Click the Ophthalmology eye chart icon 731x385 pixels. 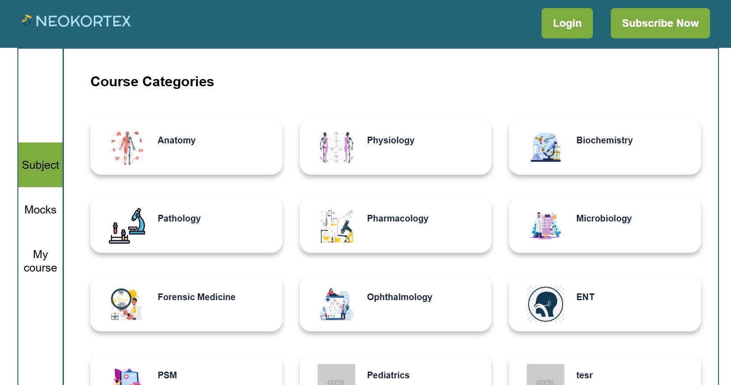tap(336, 304)
